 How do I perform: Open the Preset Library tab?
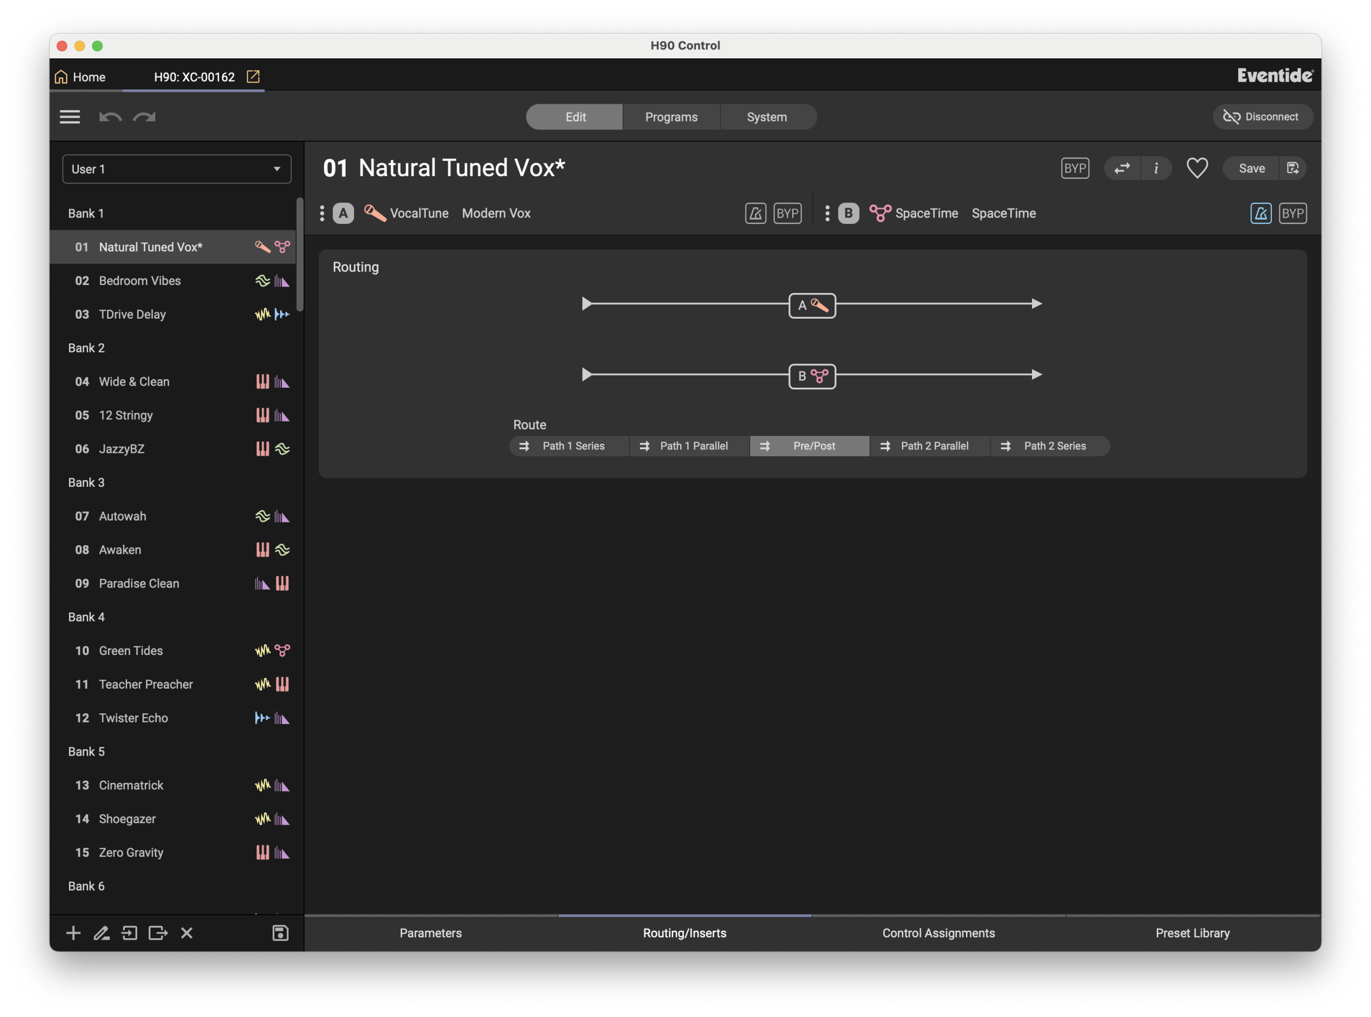pos(1193,933)
